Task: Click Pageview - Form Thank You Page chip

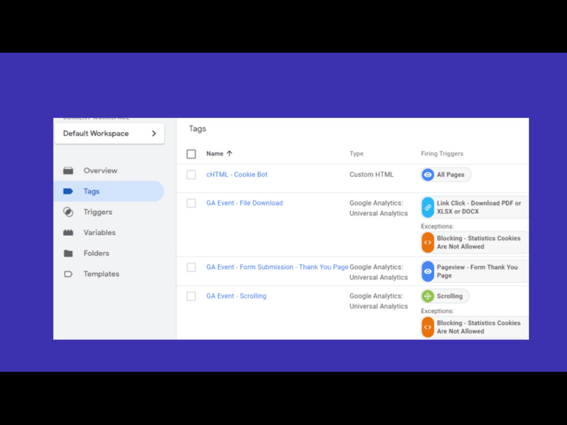Action: (x=475, y=271)
